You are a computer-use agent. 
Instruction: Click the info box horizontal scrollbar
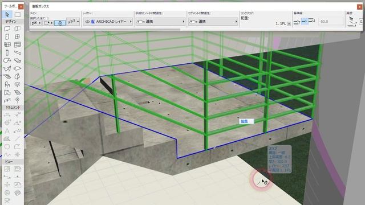pyautogui.click(x=105, y=30)
